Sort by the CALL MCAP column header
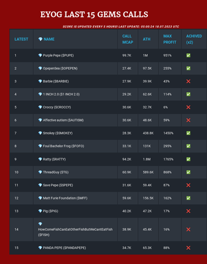207x264 pixels. coord(128,39)
